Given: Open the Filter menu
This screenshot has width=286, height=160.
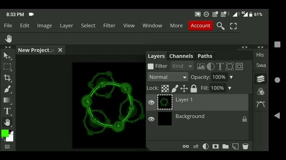Looking at the screenshot, I should (x=109, y=26).
